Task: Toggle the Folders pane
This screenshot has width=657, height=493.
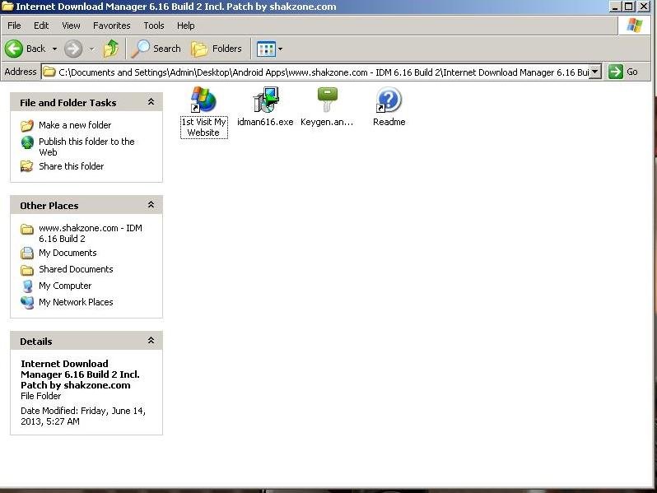Action: (x=217, y=49)
